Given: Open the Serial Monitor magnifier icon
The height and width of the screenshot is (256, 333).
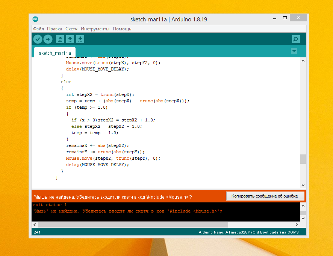Looking at the screenshot, I should tap(296, 39).
